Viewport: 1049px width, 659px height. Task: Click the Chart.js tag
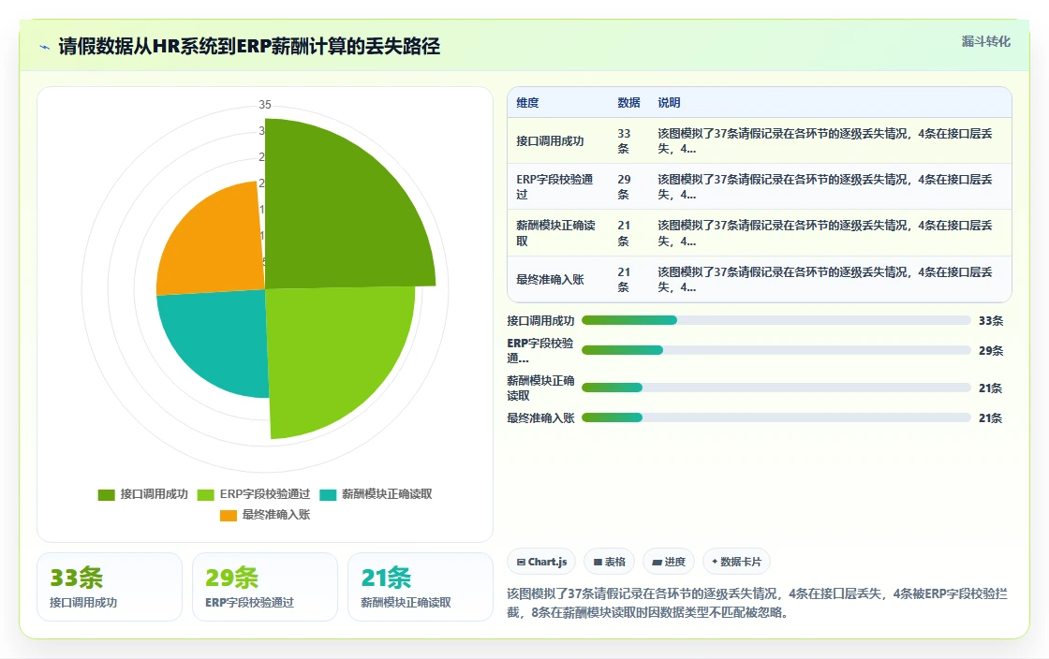click(x=542, y=562)
